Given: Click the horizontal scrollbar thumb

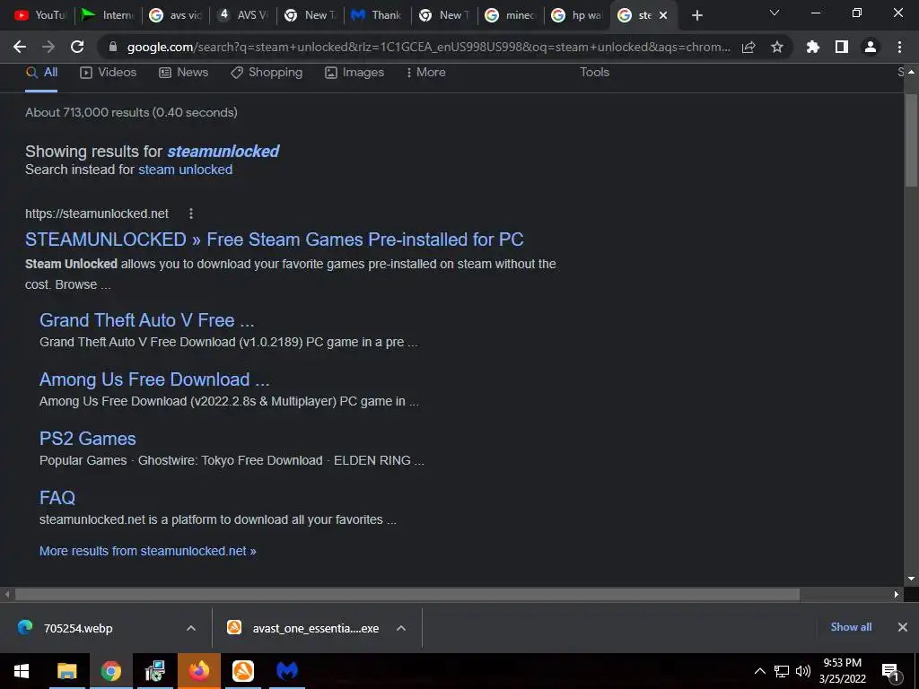Looking at the screenshot, I should click(x=407, y=594).
